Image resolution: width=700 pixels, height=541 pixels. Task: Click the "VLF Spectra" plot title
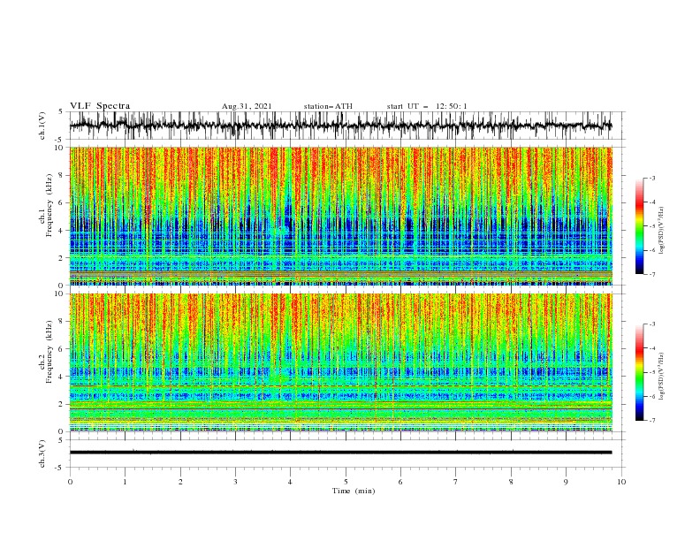[100, 106]
